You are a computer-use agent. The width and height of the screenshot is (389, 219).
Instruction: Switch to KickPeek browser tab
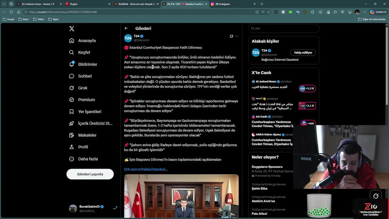tap(137, 4)
